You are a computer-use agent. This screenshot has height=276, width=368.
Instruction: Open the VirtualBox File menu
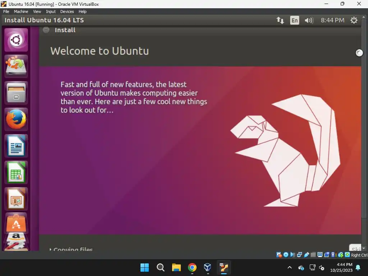(6, 11)
